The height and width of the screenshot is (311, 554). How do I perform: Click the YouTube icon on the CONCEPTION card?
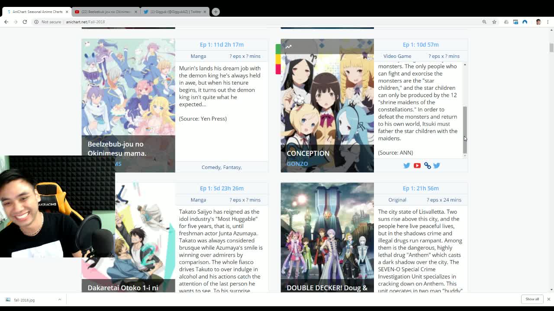pyautogui.click(x=417, y=165)
